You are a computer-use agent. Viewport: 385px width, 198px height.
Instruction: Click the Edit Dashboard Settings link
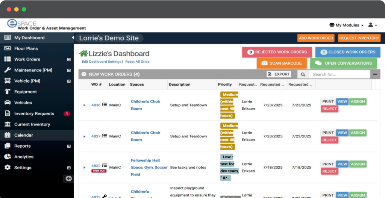pos(101,62)
